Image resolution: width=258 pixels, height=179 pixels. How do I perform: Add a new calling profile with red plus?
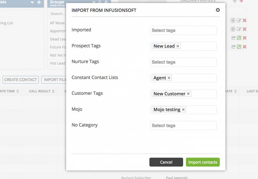[x=241, y=1]
